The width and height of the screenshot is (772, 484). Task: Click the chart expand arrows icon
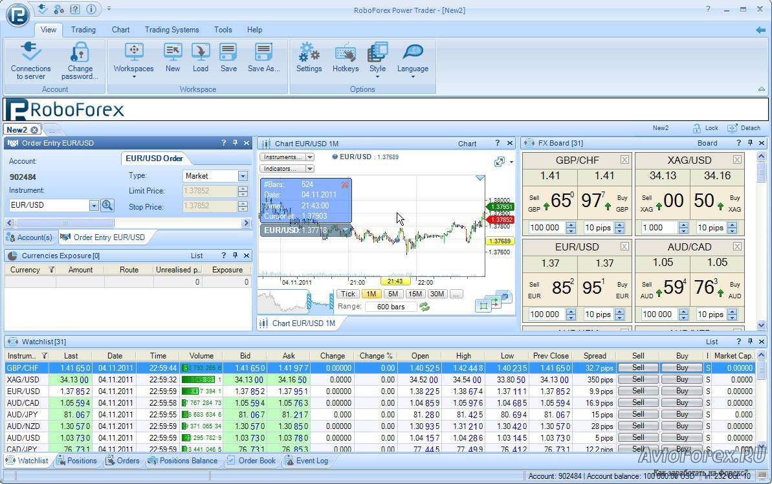[x=499, y=162]
